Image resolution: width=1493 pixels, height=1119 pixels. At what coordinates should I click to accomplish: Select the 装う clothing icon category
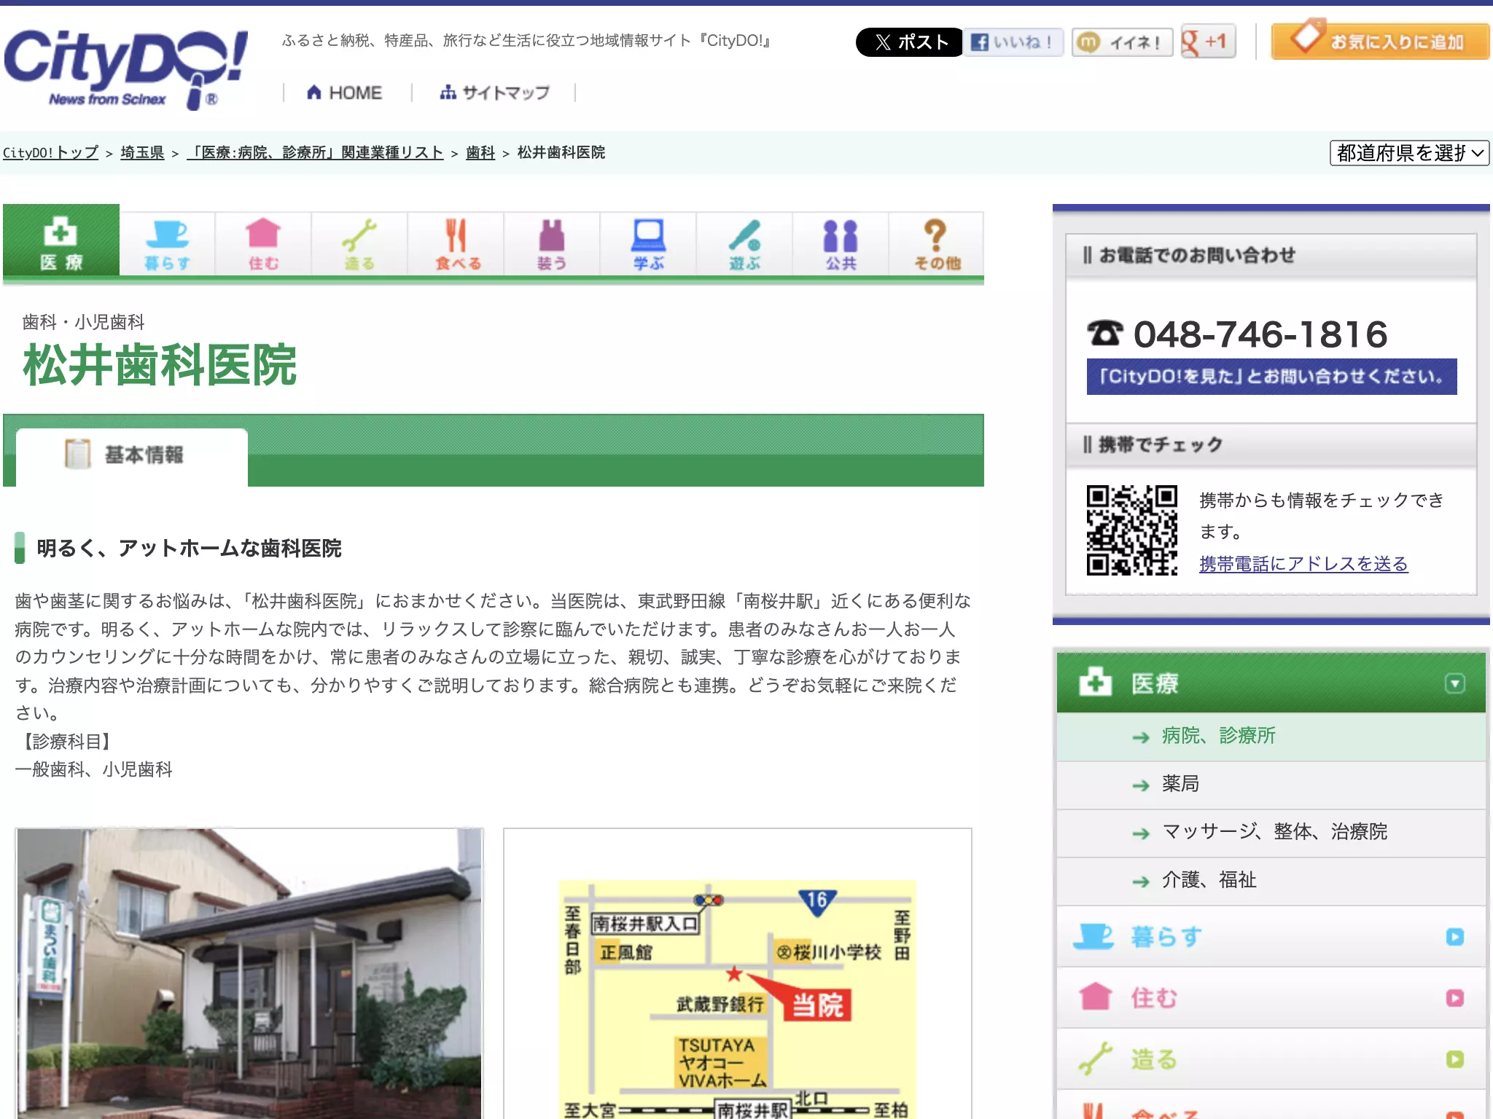[552, 245]
